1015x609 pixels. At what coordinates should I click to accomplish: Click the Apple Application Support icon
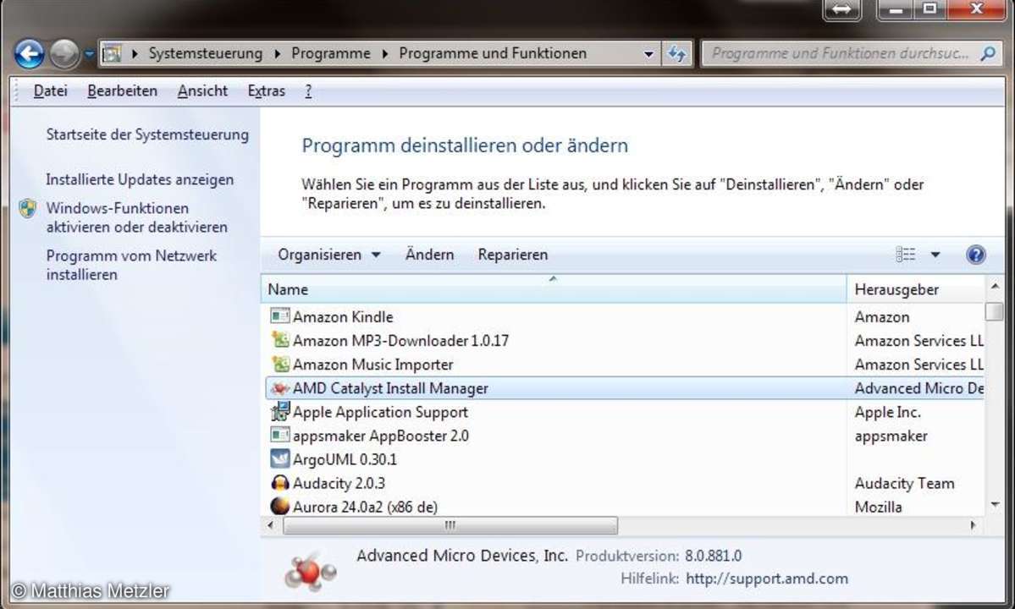click(x=279, y=412)
